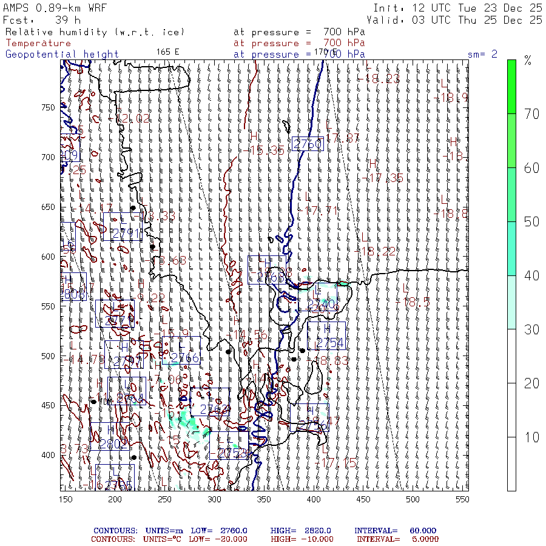
Task: Click the temperature label '-12.02'
Action: click(x=129, y=119)
